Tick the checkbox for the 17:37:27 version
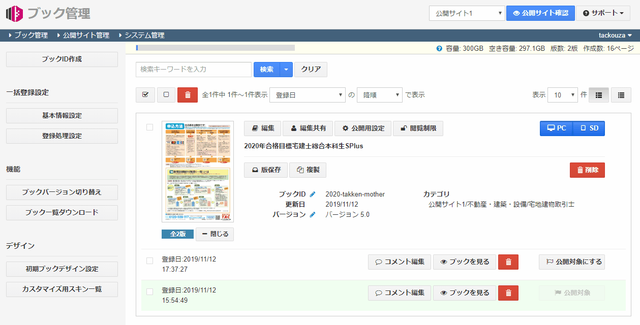 (149, 261)
